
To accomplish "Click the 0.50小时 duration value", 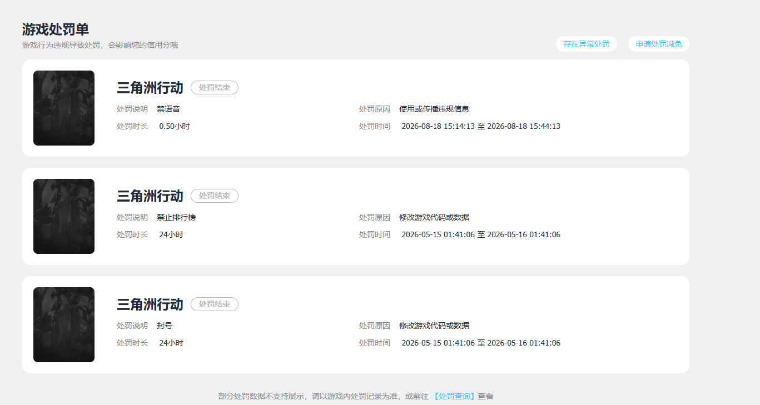I will (175, 126).
